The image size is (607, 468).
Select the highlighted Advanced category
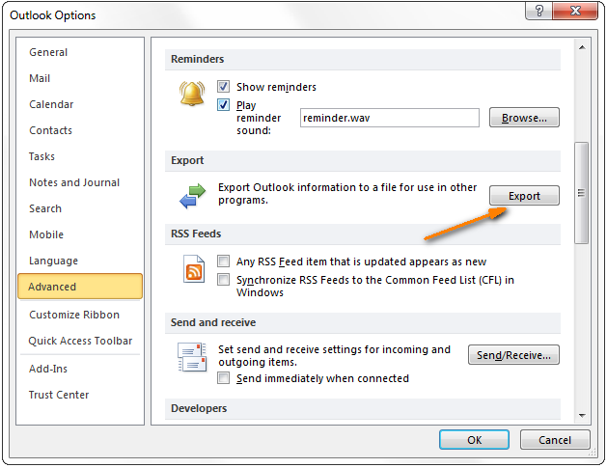click(x=80, y=287)
